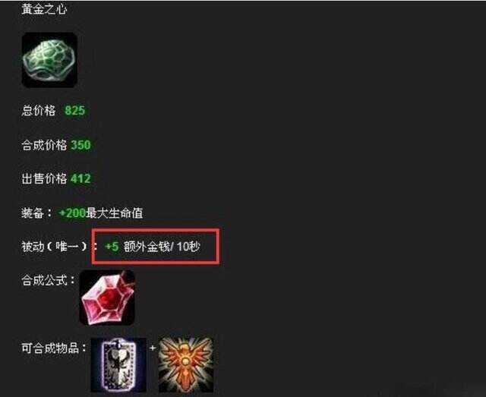Open the orange phoenix emblem item icon
This screenshot has height=397, width=486.
(186, 365)
